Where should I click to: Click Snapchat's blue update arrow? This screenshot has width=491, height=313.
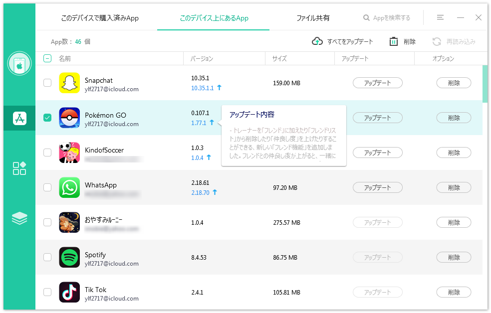tap(219, 88)
